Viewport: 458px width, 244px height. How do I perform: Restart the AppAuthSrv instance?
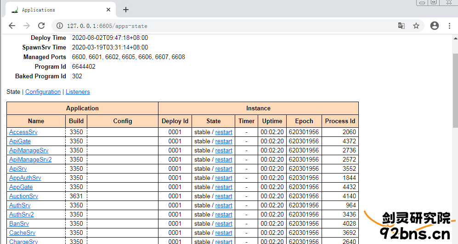224,178
